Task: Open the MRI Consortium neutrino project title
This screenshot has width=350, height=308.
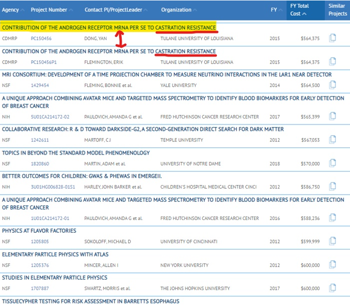Action: click(167, 74)
